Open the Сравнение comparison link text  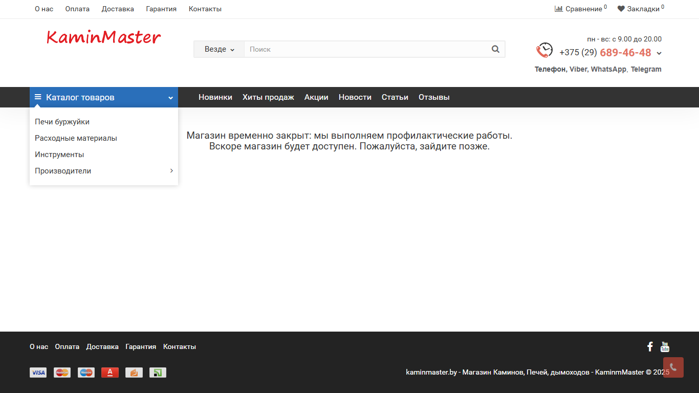pyautogui.click(x=584, y=9)
